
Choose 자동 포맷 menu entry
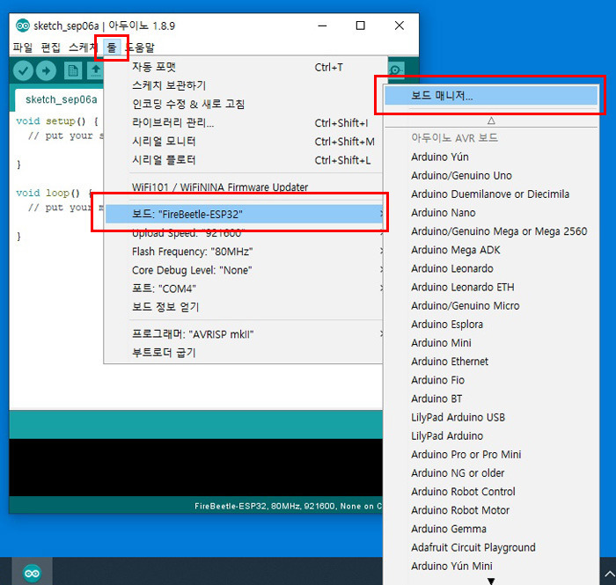click(244, 67)
